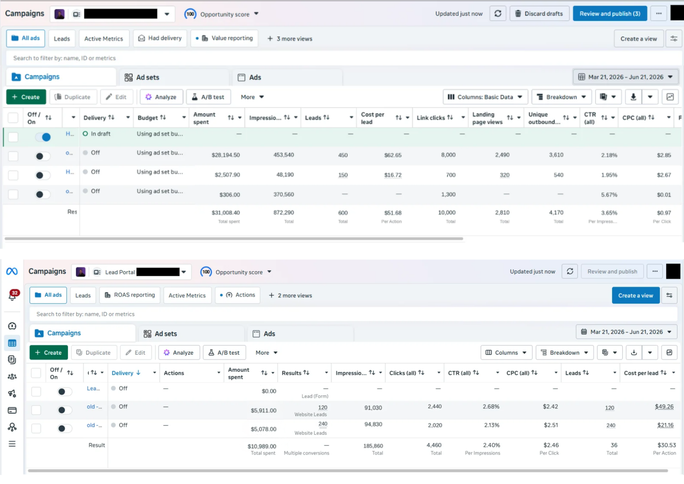
Task: Open Columns: Basic Data dropdown
Action: point(485,97)
